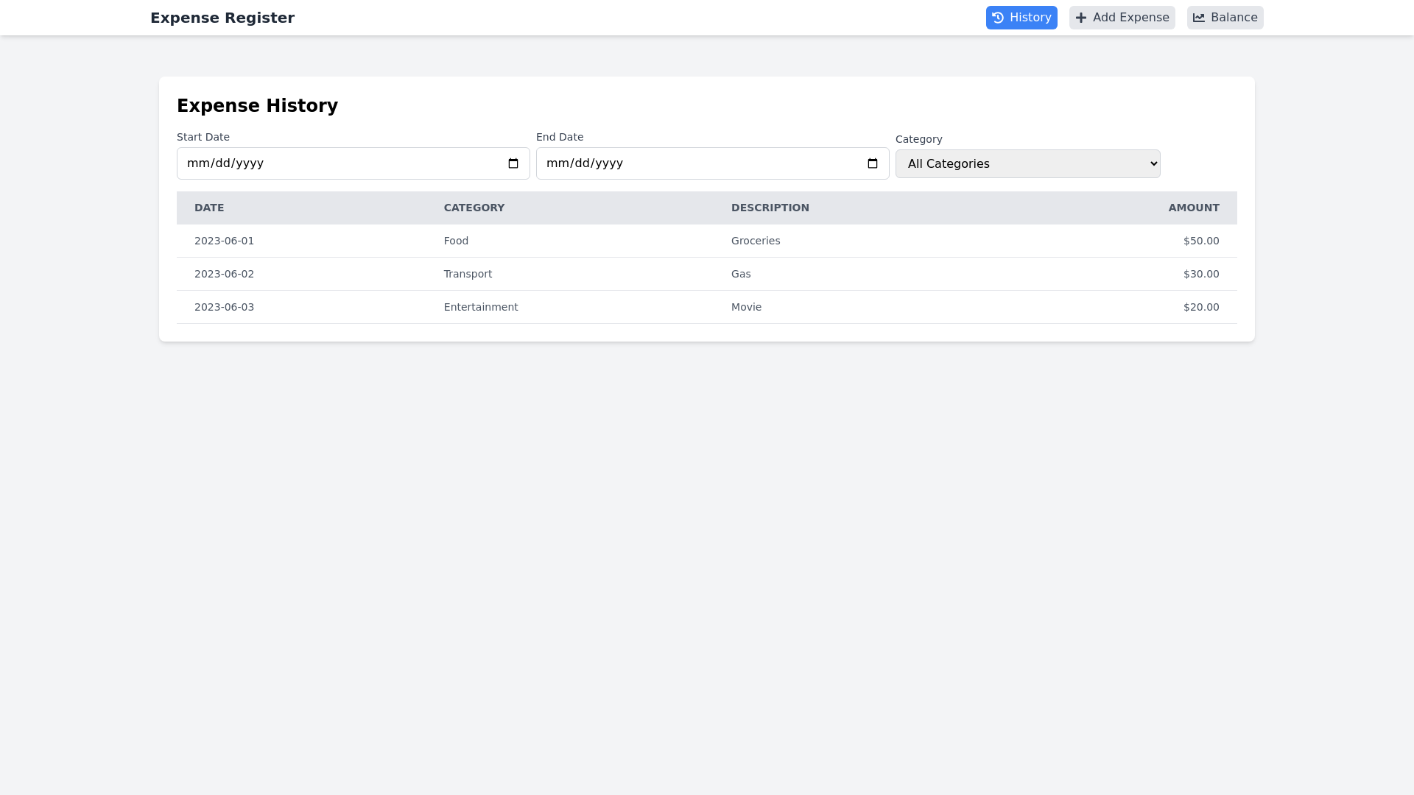Viewport: 1414px width, 795px height.
Task: Expand the category selection list
Action: (1027, 163)
